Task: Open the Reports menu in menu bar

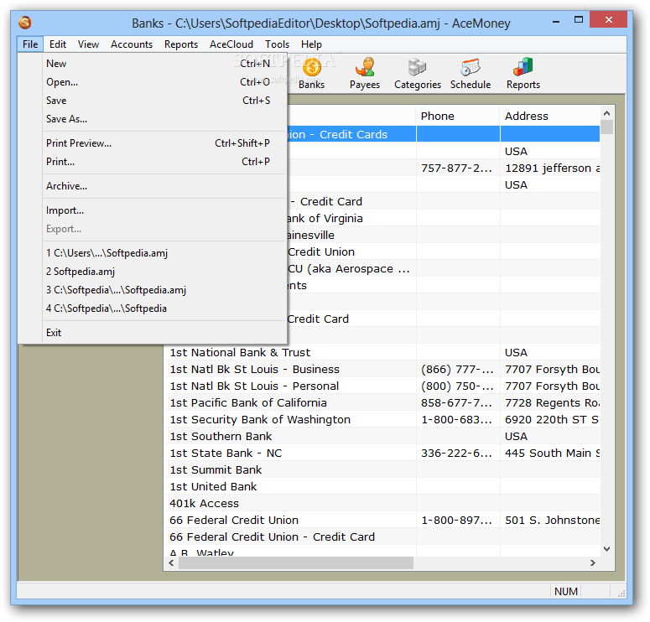Action: click(180, 44)
